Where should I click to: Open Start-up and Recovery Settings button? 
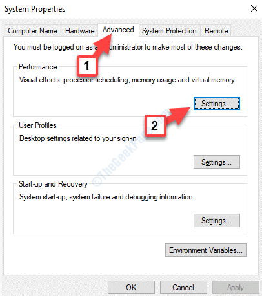click(217, 221)
